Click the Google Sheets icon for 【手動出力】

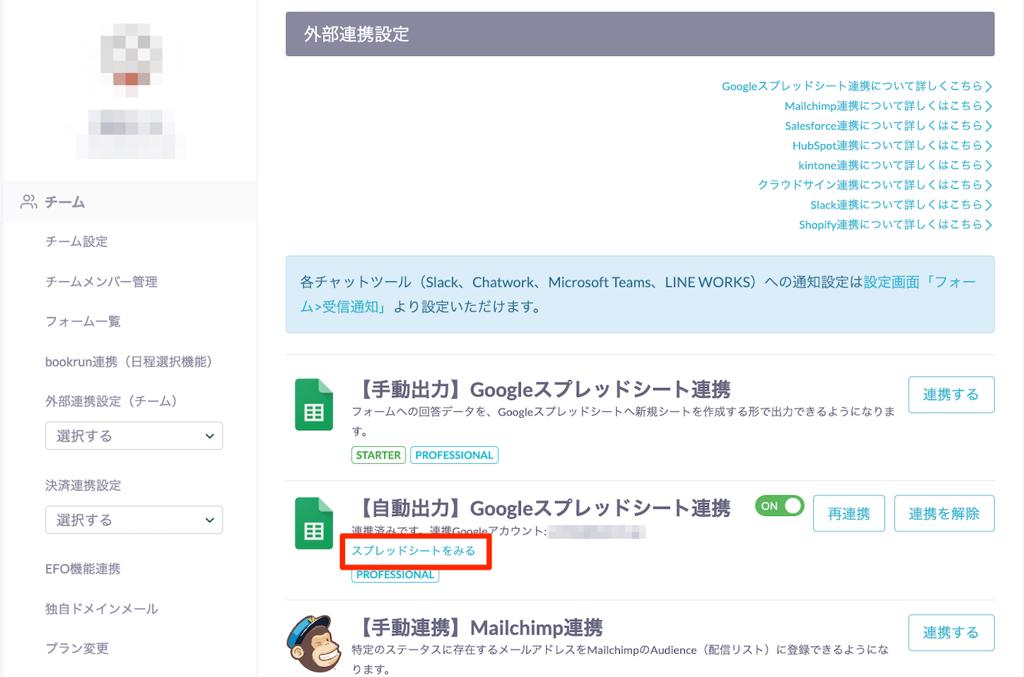pos(314,405)
